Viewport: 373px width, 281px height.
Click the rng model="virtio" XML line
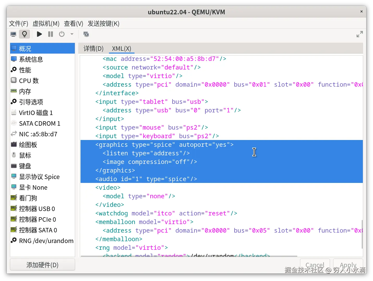[131, 248]
